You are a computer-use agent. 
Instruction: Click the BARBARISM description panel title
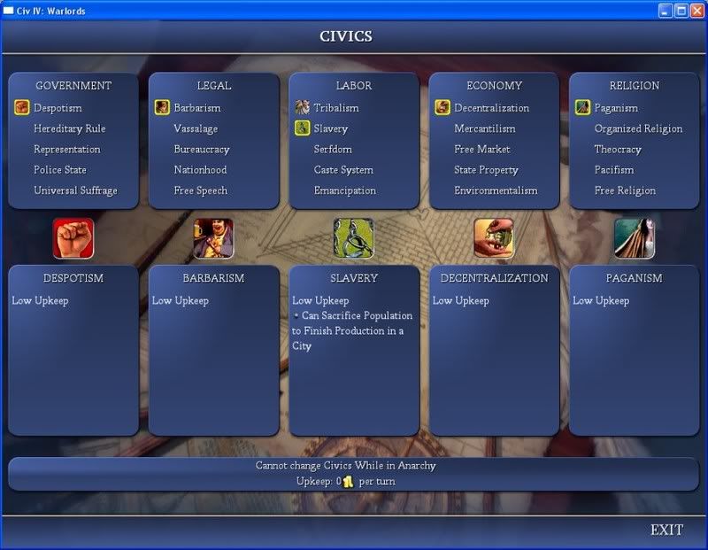(213, 278)
